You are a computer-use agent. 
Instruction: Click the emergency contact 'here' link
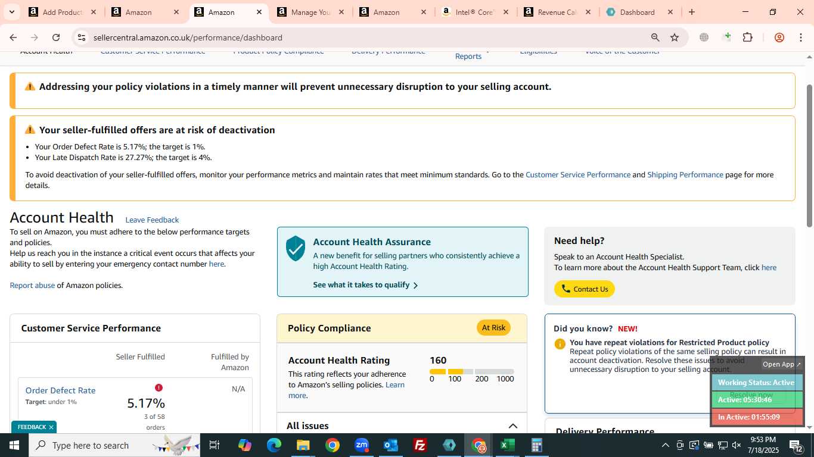[x=216, y=264]
